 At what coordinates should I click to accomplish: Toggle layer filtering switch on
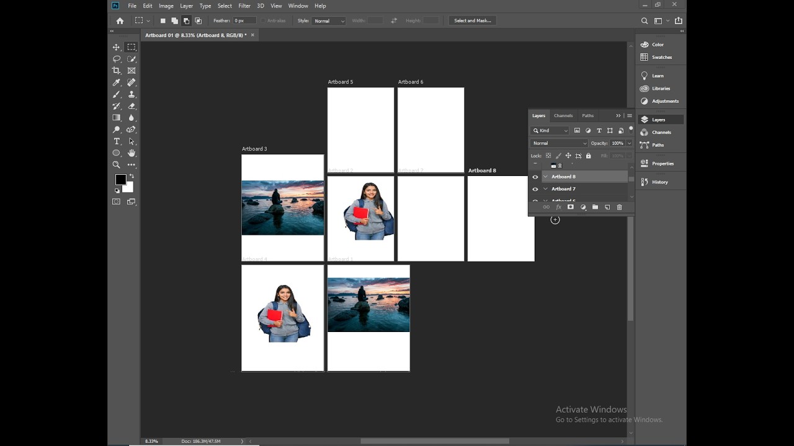[631, 129]
